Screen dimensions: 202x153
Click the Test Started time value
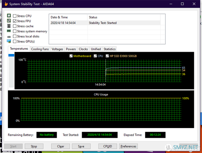100,135
